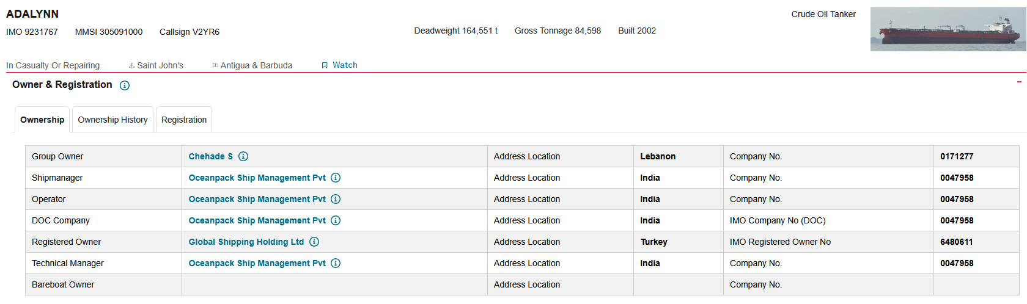Screen dimensions: 1027x304
Task: Click IMO Registered Owner No 6480611
Action: [957, 242]
